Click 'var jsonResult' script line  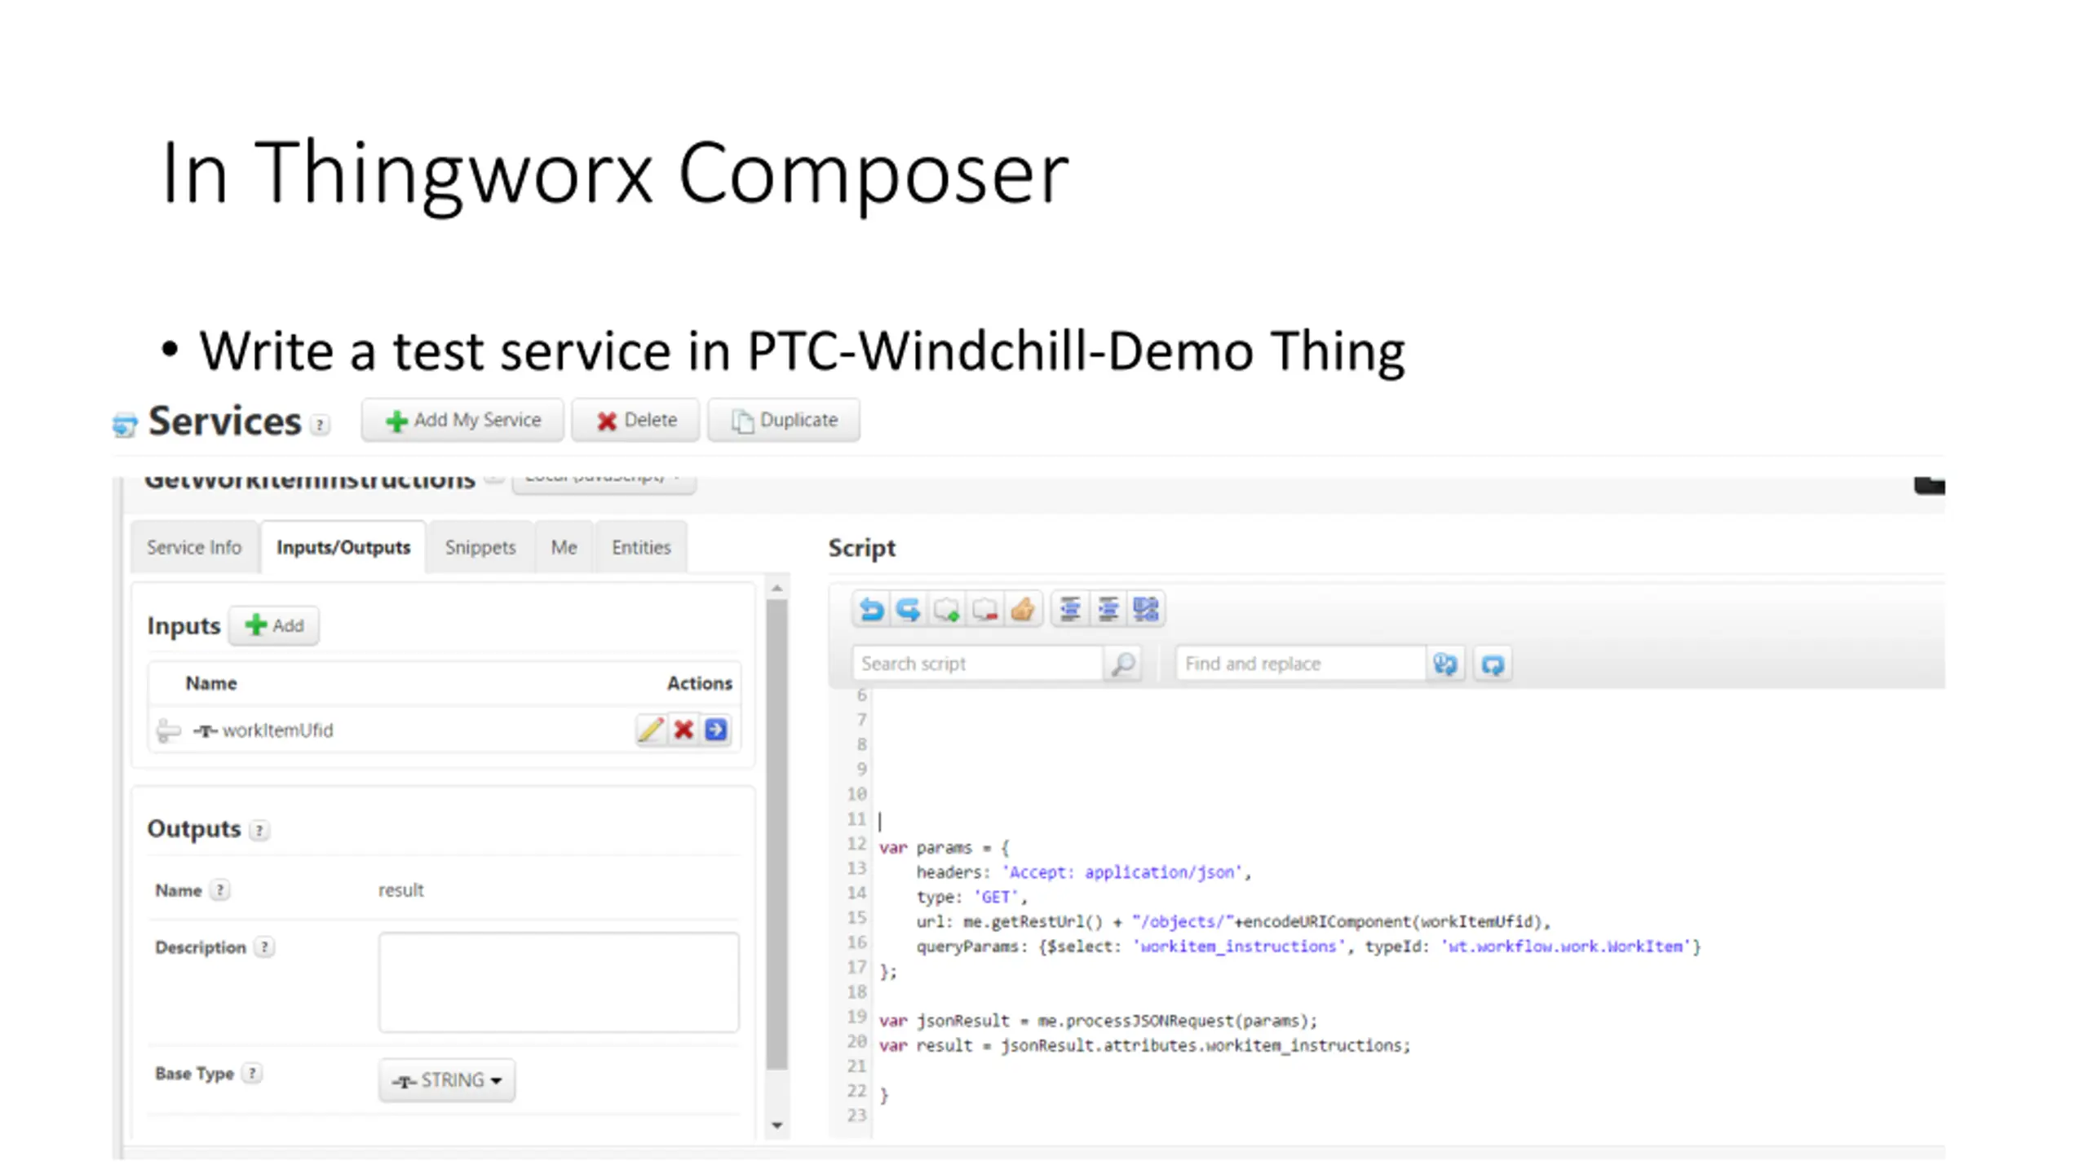pyautogui.click(x=1098, y=1021)
